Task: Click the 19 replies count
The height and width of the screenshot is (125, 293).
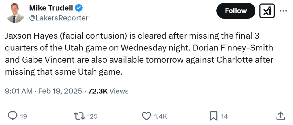Action: [24, 116]
